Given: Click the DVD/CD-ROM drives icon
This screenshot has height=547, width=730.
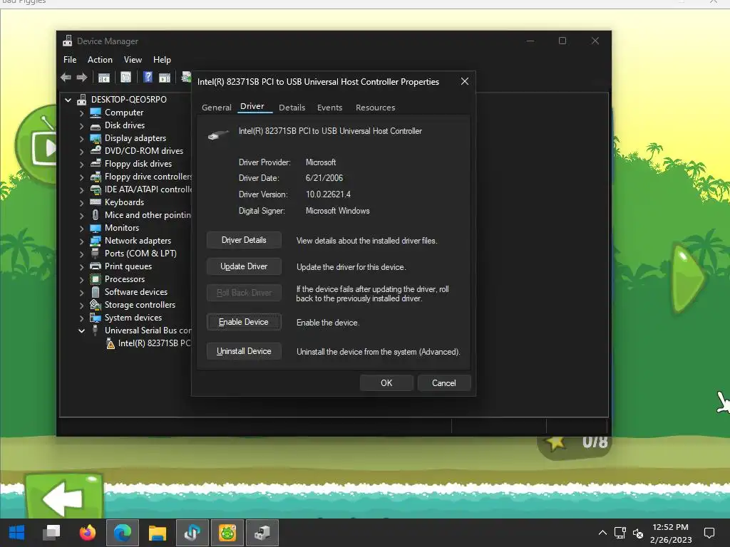Looking at the screenshot, I should click(x=96, y=151).
